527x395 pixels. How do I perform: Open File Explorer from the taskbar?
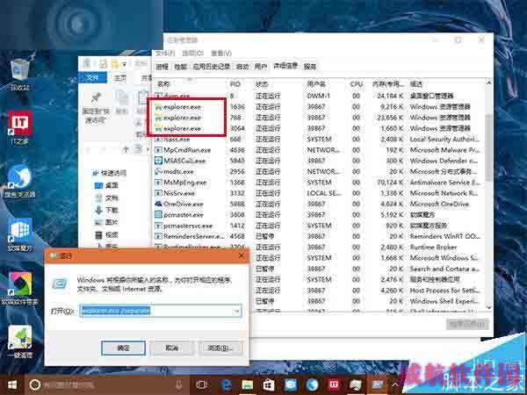pyautogui.click(x=248, y=384)
